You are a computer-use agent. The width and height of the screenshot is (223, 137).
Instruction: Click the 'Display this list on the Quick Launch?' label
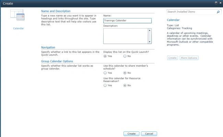click(x=126, y=52)
